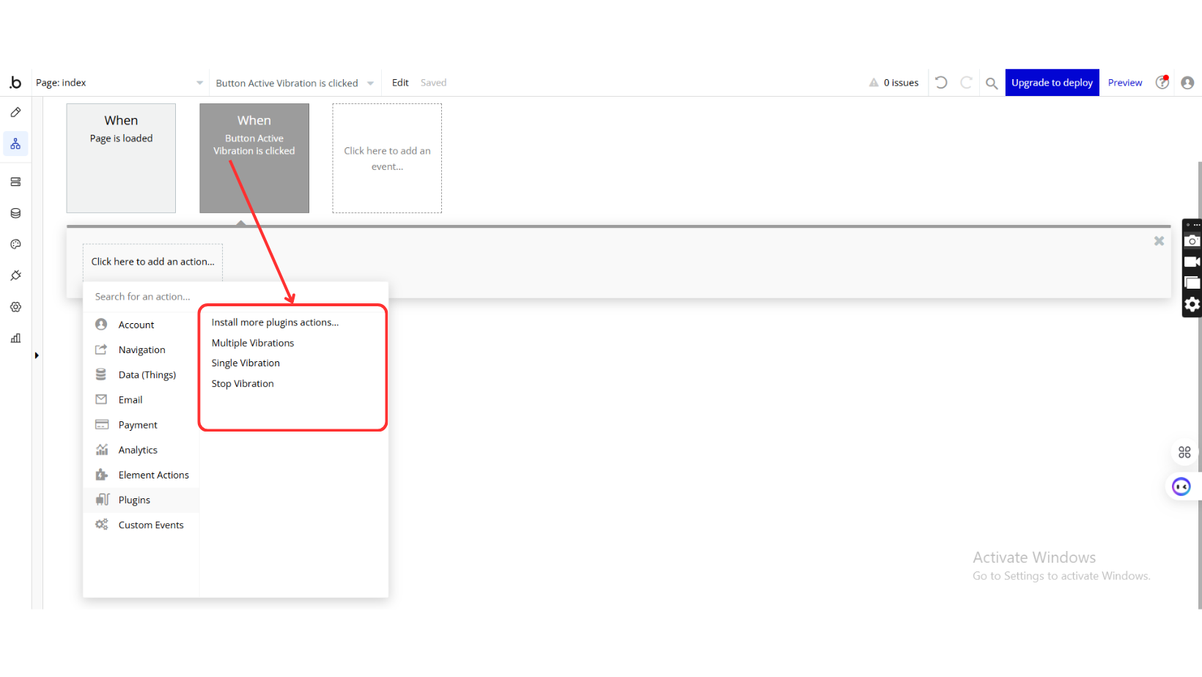The image size is (1202, 677).
Task: Open the Edit menu in the top bar
Action: (x=400, y=83)
